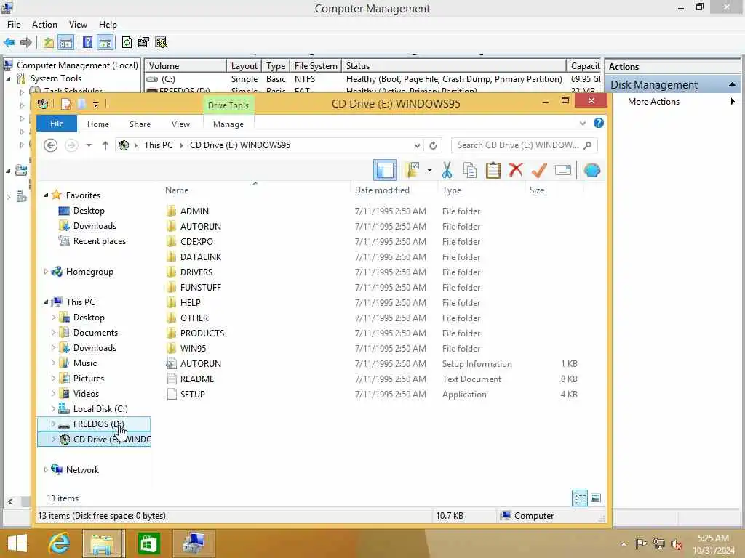Click the folder options icon with checkmark

click(x=412, y=170)
